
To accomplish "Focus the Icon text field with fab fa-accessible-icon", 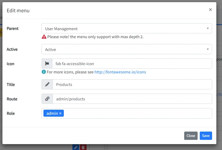I will 132,64.
